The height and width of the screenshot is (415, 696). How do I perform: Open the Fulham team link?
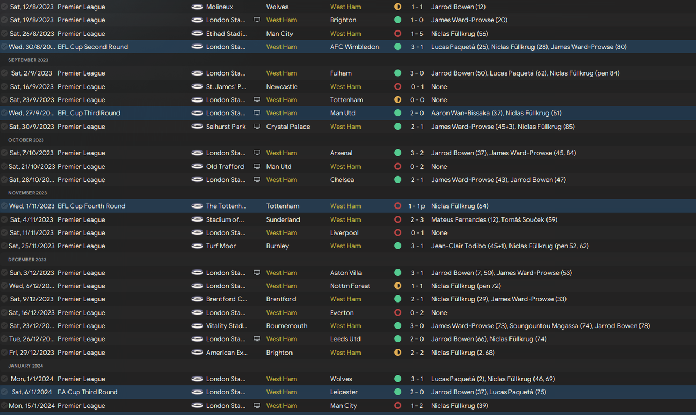coord(341,73)
